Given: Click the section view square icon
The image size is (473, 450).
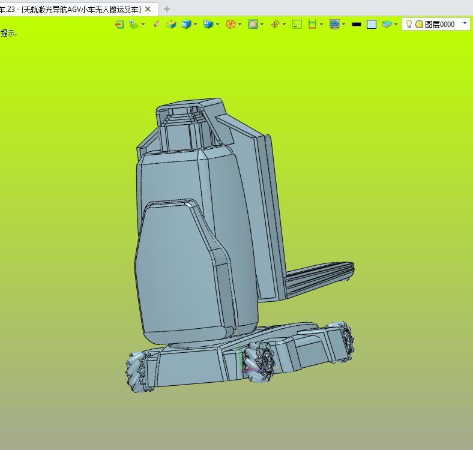Looking at the screenshot, I should point(253,24).
